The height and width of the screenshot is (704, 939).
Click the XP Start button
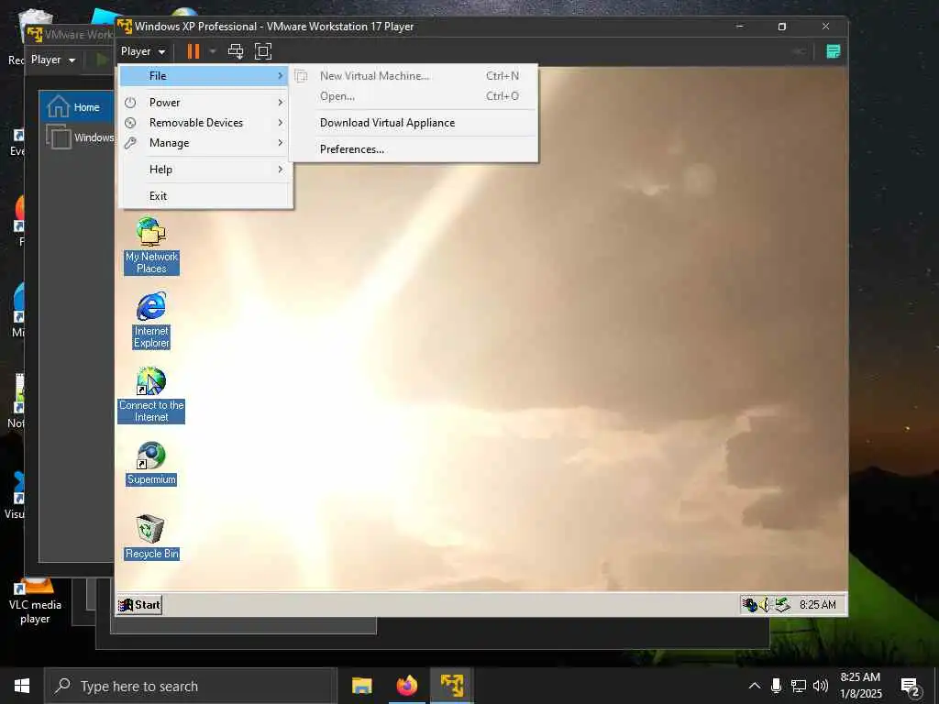(x=139, y=605)
